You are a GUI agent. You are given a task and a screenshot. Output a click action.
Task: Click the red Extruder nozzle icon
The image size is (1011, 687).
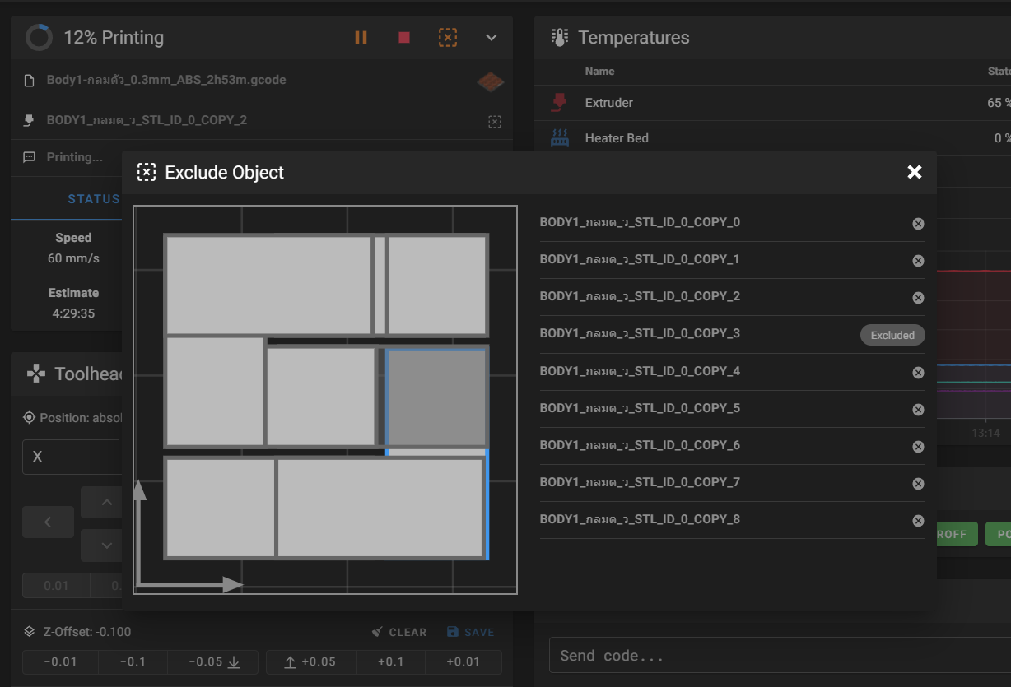[560, 103]
